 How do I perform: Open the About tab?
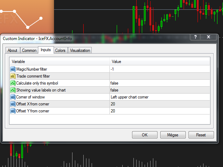13,50
